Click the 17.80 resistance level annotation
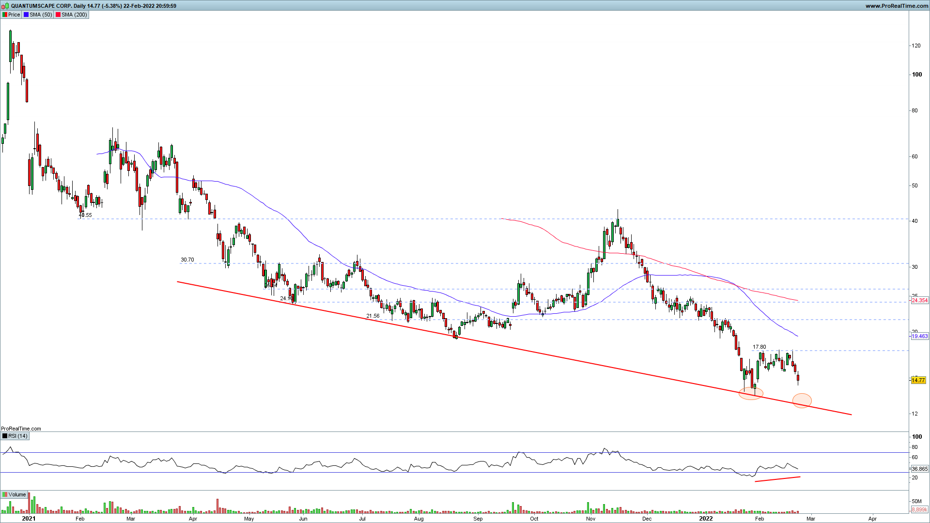930x523 pixels. (759, 347)
